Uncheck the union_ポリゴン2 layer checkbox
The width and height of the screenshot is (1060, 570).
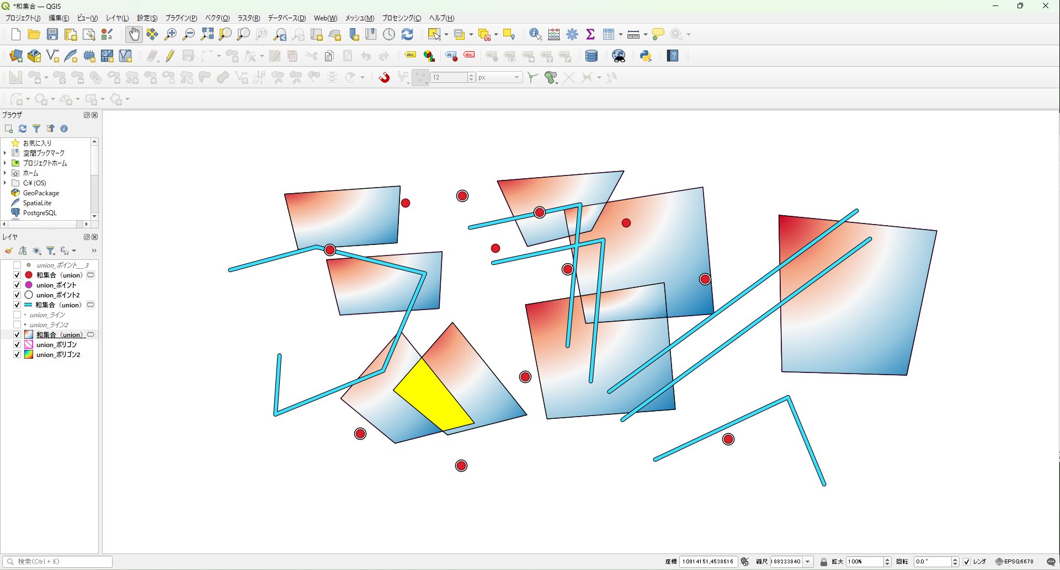[17, 355]
